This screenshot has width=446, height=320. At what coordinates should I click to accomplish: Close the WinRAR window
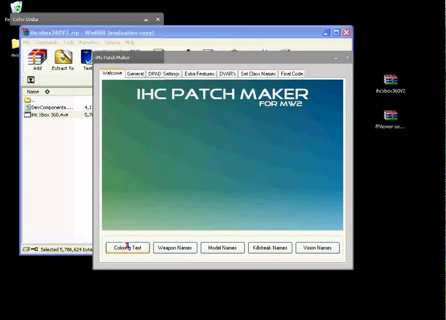coord(346,32)
